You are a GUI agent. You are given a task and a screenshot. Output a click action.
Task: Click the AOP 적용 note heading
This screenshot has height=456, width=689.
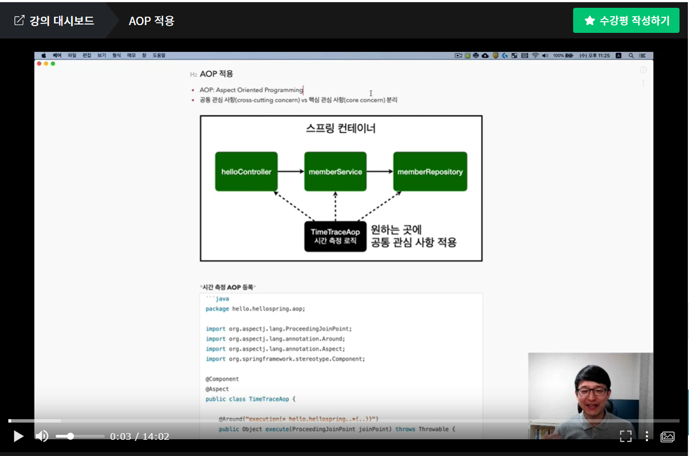(x=216, y=74)
